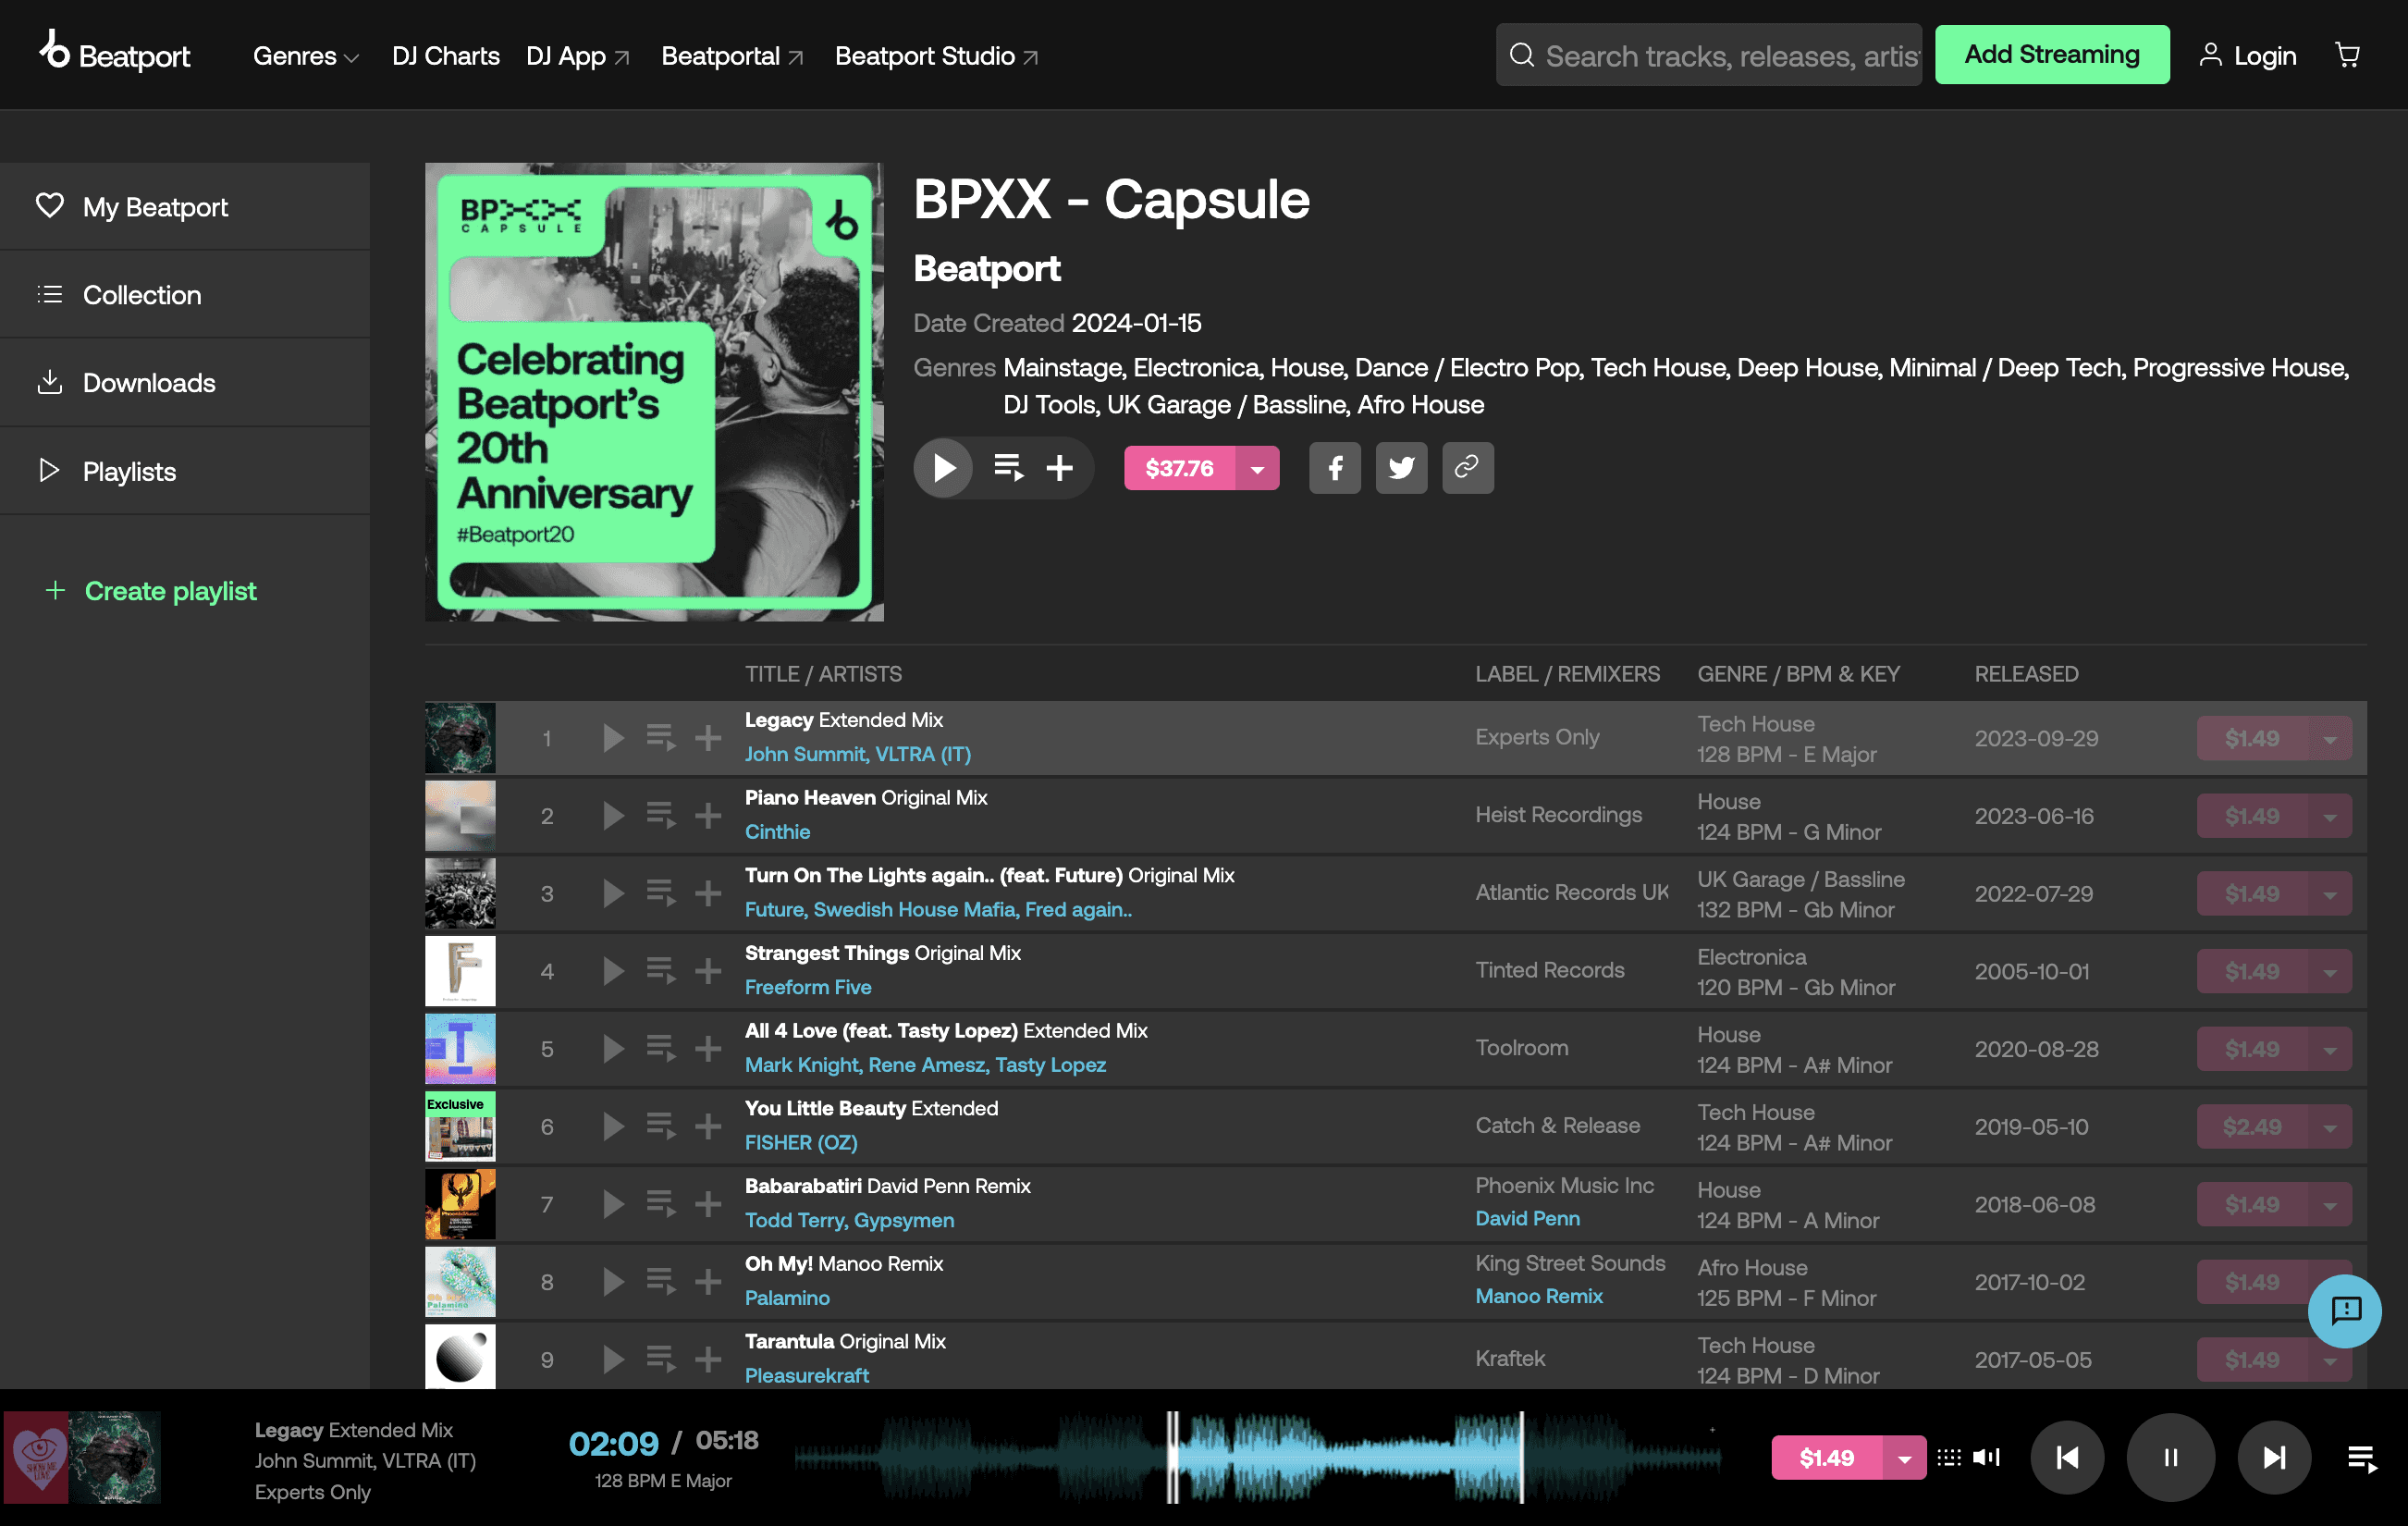Open My Beatport in sidebar
The height and width of the screenshot is (1526, 2408).
(185, 207)
